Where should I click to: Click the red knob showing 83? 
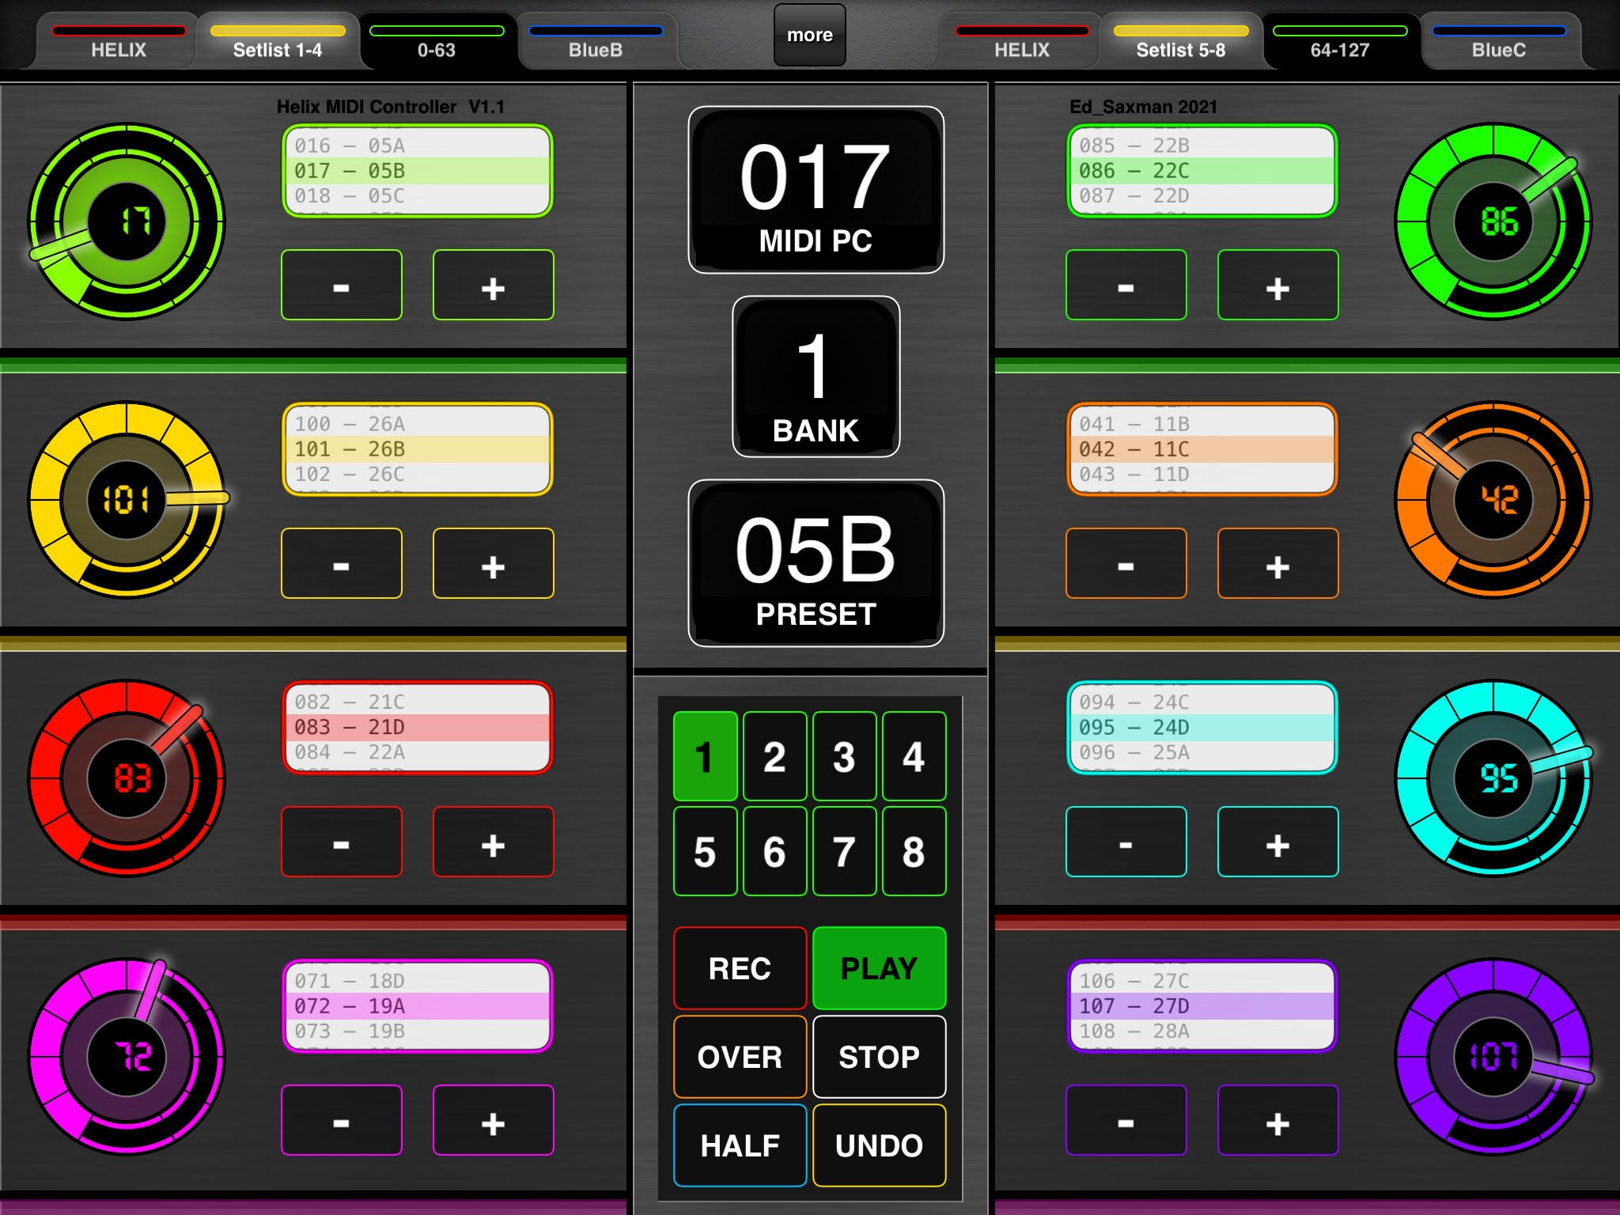click(127, 778)
